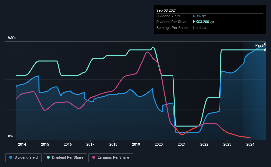Screen dimensions: 271x167
Task: Toggle the Dividend Yield legend button
Action: coord(23,158)
